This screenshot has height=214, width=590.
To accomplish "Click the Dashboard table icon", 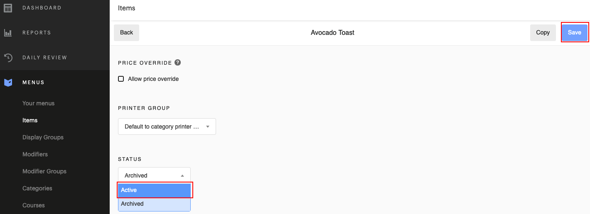I will pyautogui.click(x=8, y=8).
